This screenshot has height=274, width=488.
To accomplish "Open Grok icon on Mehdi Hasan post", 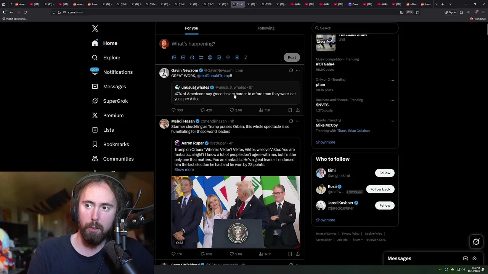I will [x=291, y=121].
